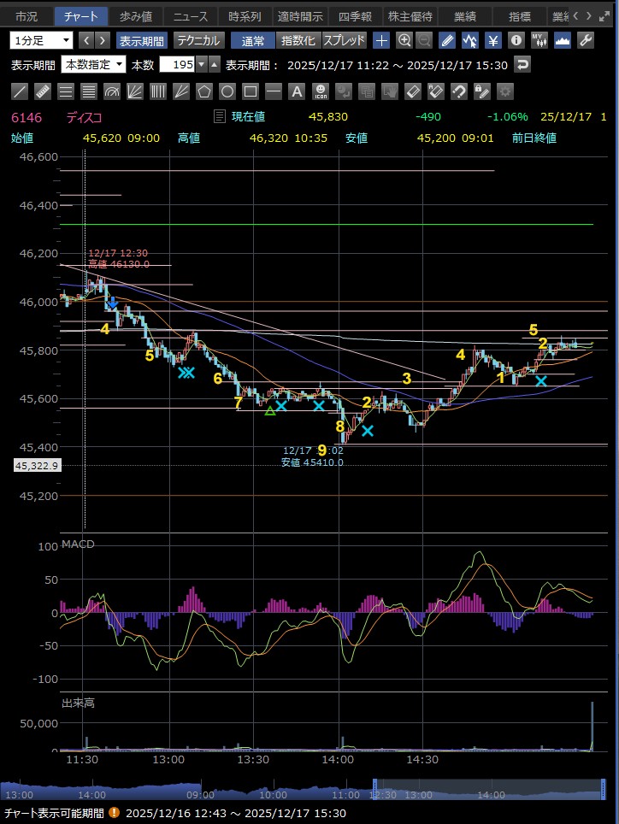Switch chart scale to 指数化 mode
619x824 pixels.
click(298, 40)
